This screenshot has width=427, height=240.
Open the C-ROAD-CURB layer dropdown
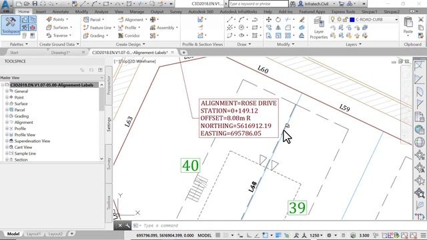(x=396, y=19)
